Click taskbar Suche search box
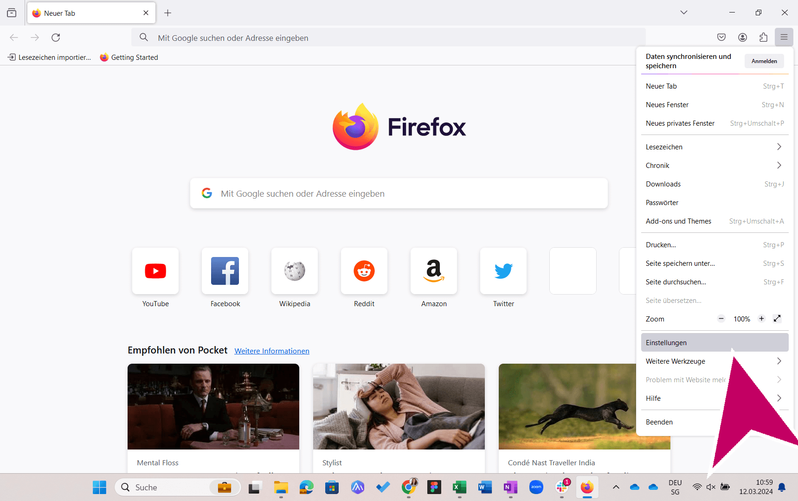This screenshot has height=501, width=798. click(x=178, y=488)
